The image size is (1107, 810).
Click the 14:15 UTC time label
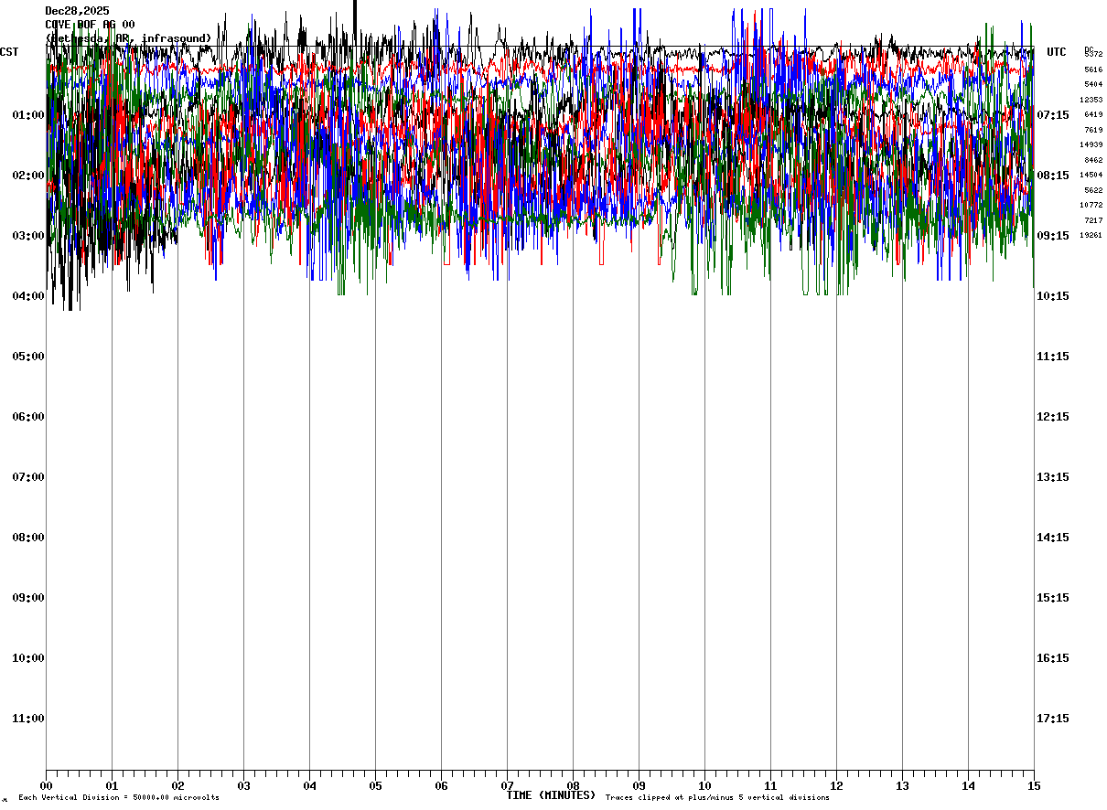coord(1053,538)
